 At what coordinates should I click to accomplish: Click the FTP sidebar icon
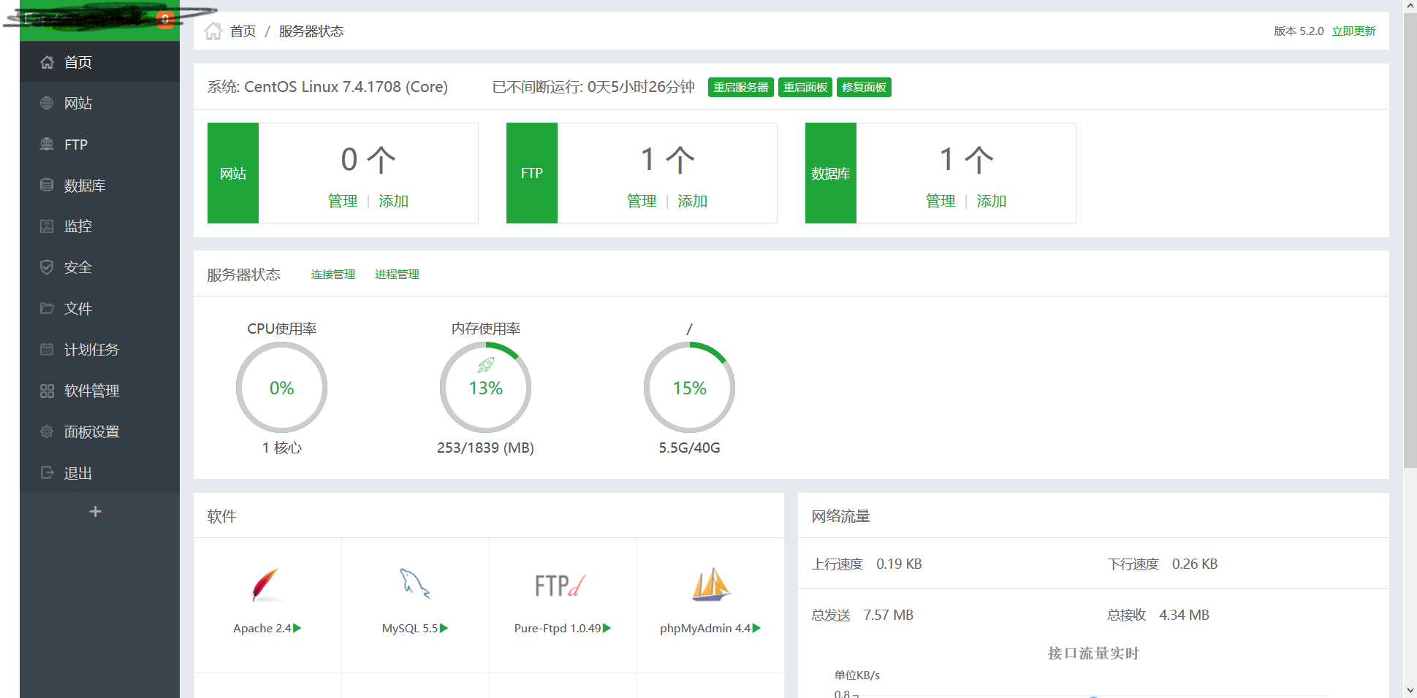pos(47,145)
